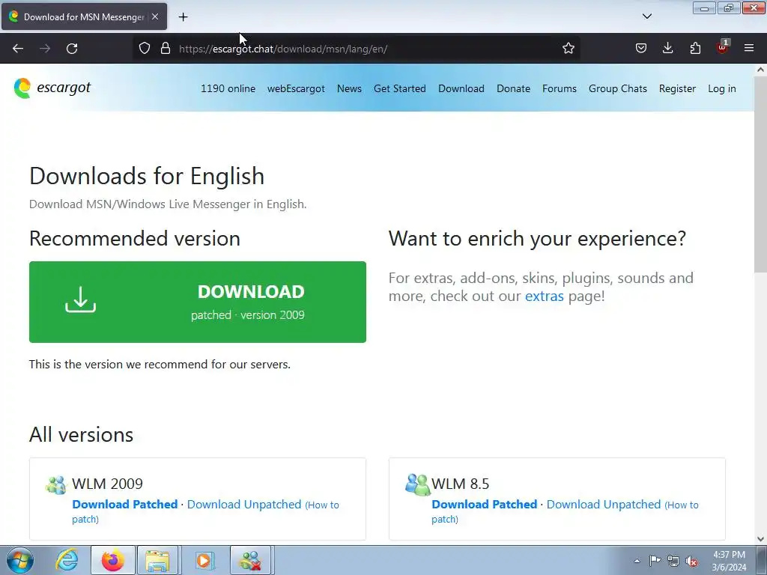Click the padlock site info icon
767x575 pixels.
tap(166, 49)
